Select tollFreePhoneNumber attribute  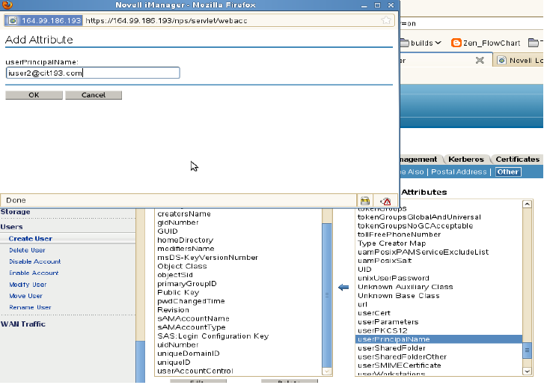coord(399,234)
